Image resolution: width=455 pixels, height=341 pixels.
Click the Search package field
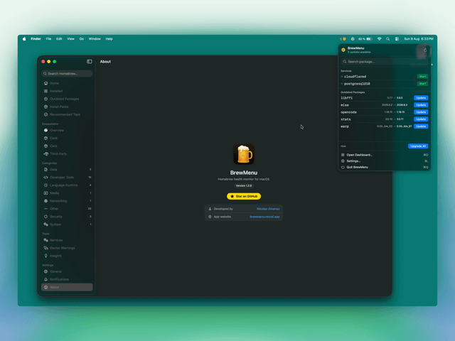point(385,62)
